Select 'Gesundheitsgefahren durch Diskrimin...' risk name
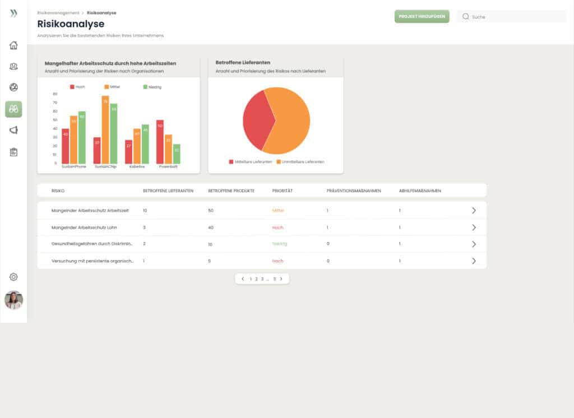 [92, 244]
